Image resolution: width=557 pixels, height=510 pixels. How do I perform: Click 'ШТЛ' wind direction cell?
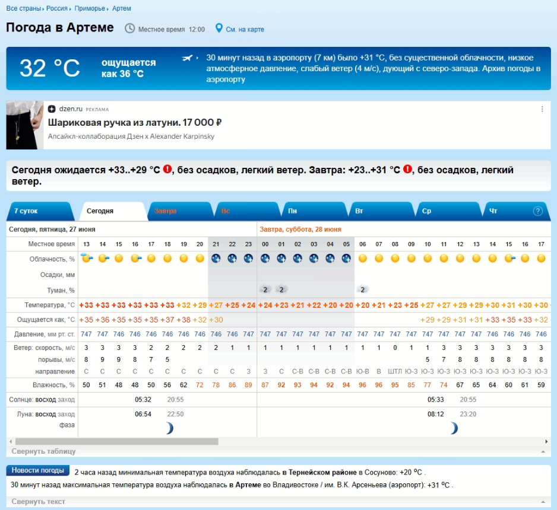tap(395, 371)
